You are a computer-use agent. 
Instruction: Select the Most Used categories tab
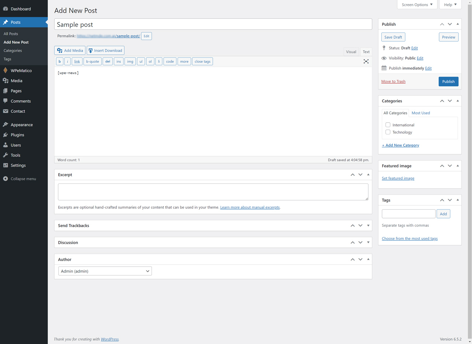pos(421,113)
